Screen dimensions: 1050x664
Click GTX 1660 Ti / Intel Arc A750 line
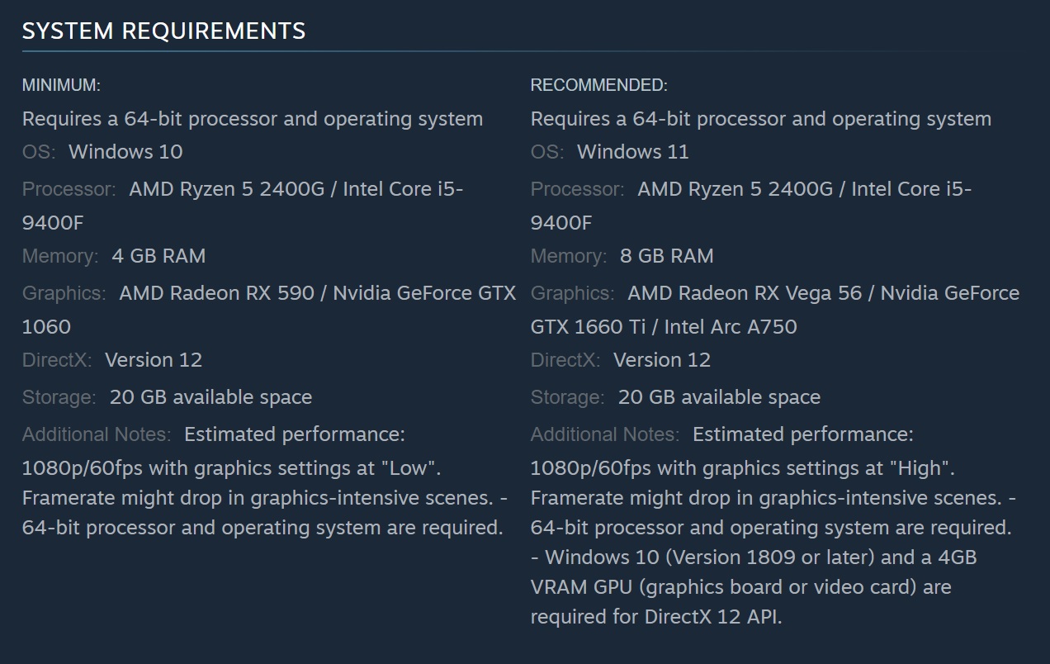click(664, 327)
